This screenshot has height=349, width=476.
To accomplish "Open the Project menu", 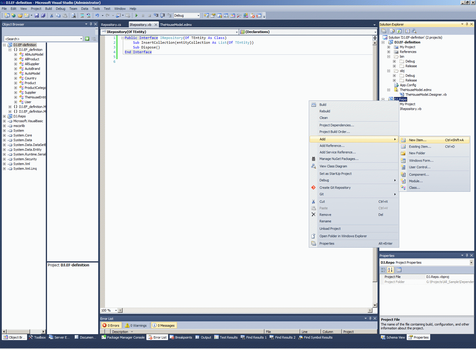I will point(36,9).
